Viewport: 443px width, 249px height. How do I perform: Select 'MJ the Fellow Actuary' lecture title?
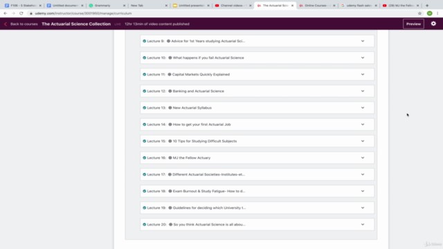pyautogui.click(x=192, y=158)
